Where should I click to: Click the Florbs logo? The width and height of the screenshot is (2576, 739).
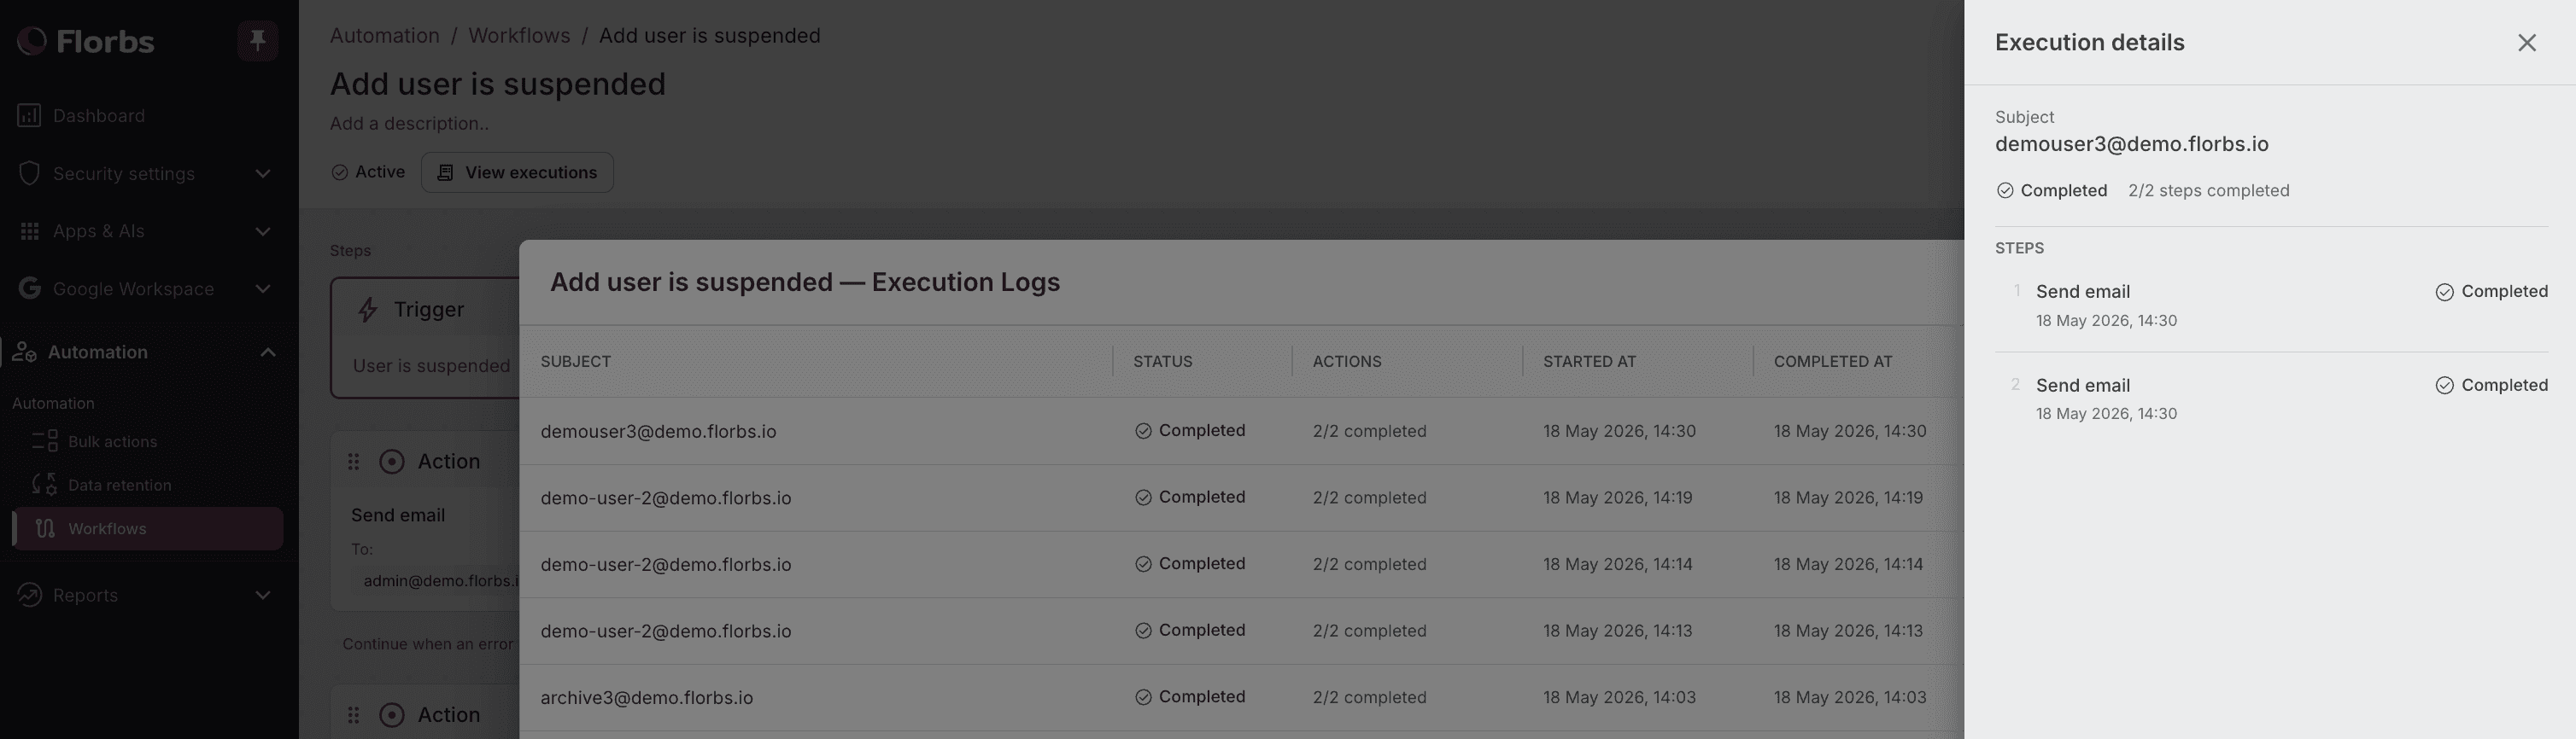pyautogui.click(x=86, y=41)
